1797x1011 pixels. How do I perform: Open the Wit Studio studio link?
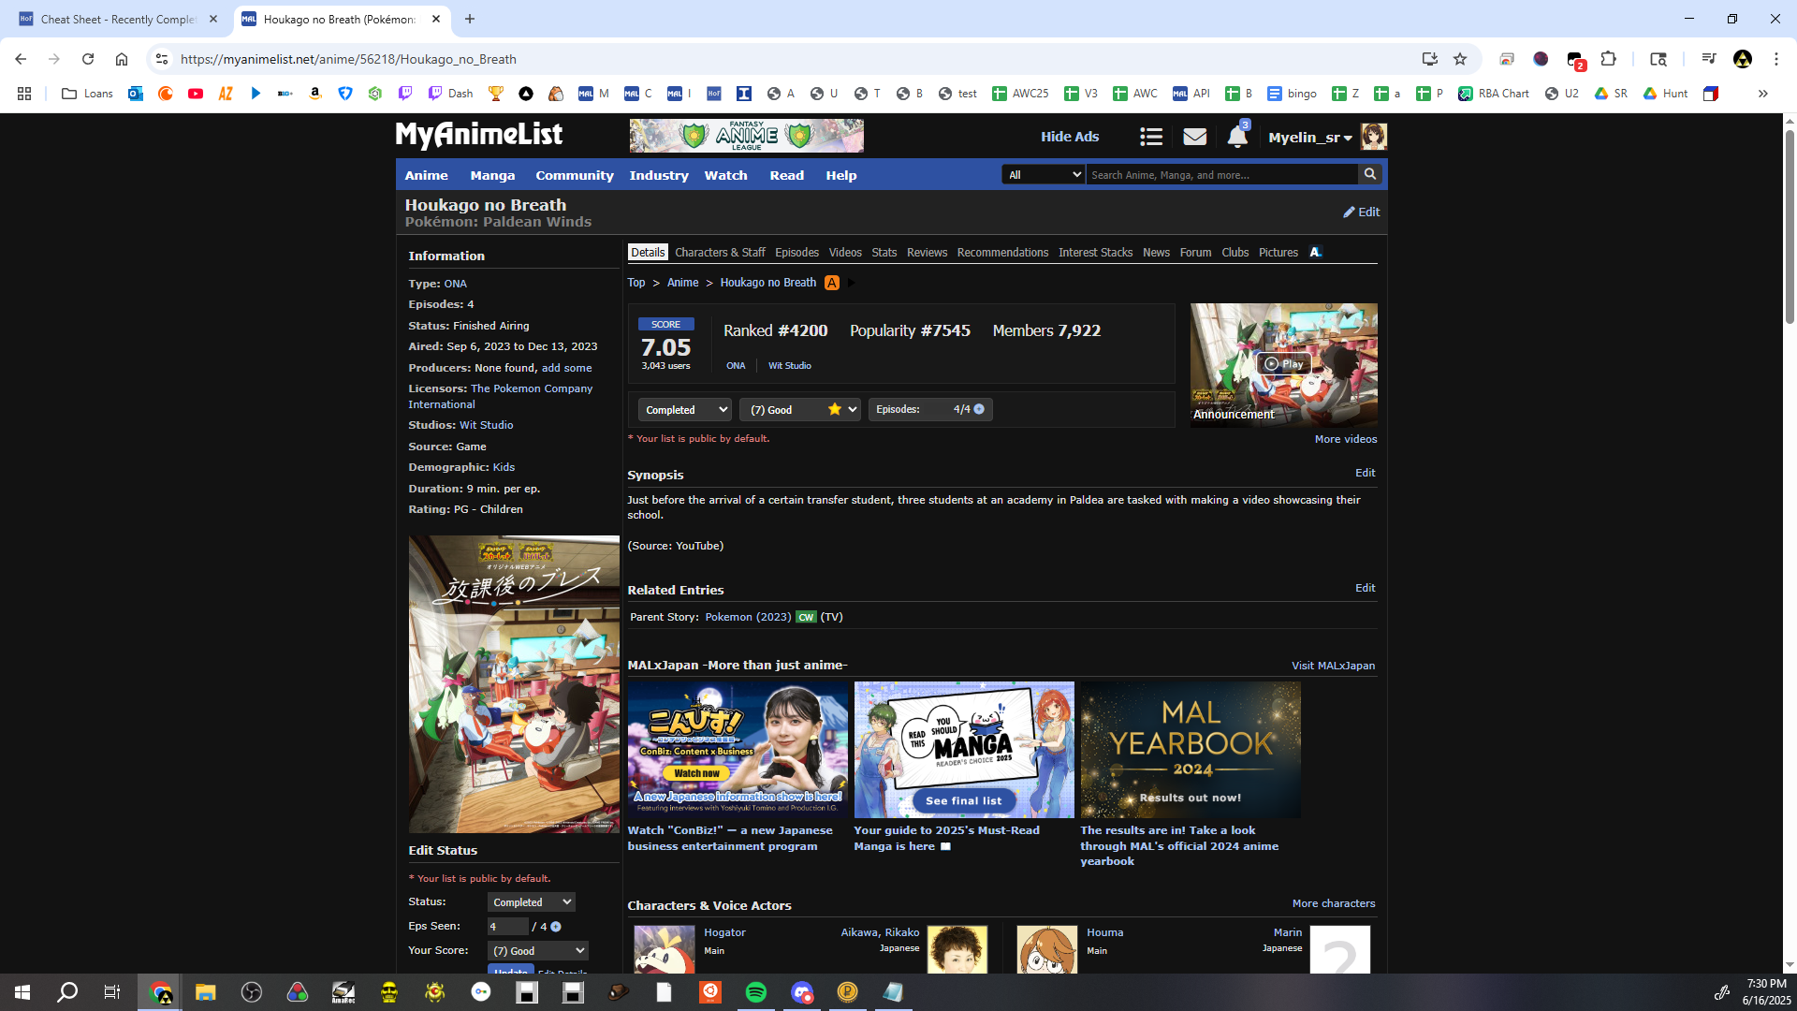[486, 425]
